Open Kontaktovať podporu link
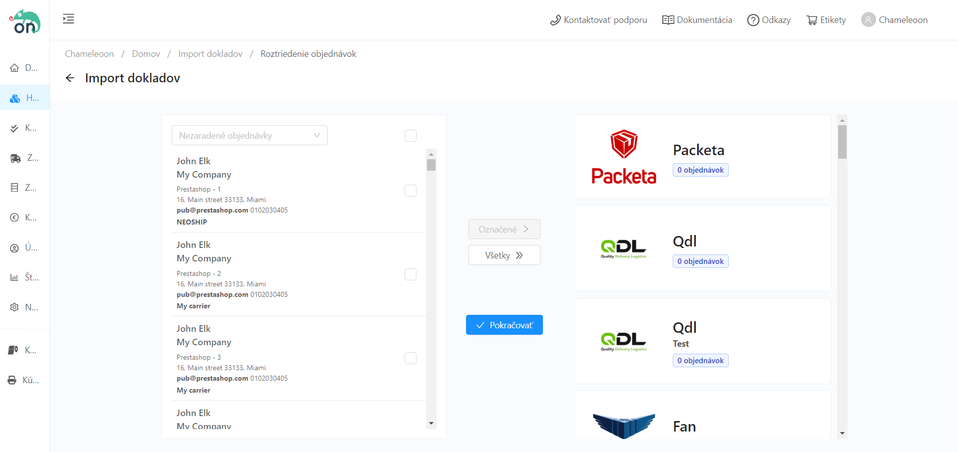This screenshot has height=452, width=958. pos(598,20)
